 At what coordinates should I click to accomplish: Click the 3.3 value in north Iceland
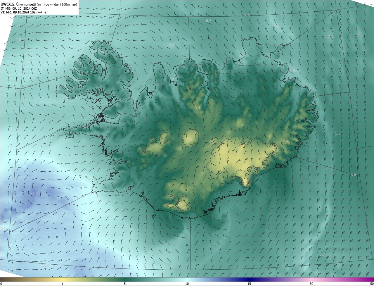coord(197,108)
